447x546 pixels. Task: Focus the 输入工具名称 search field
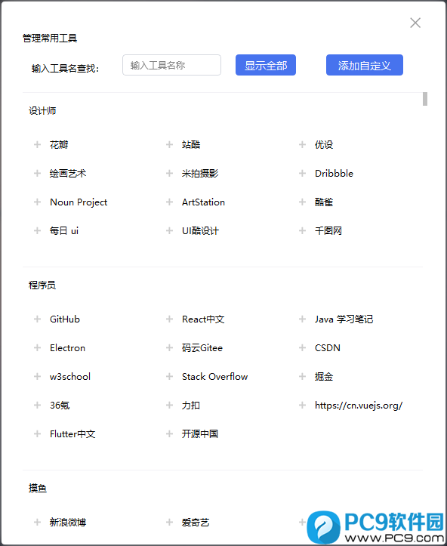[171, 65]
